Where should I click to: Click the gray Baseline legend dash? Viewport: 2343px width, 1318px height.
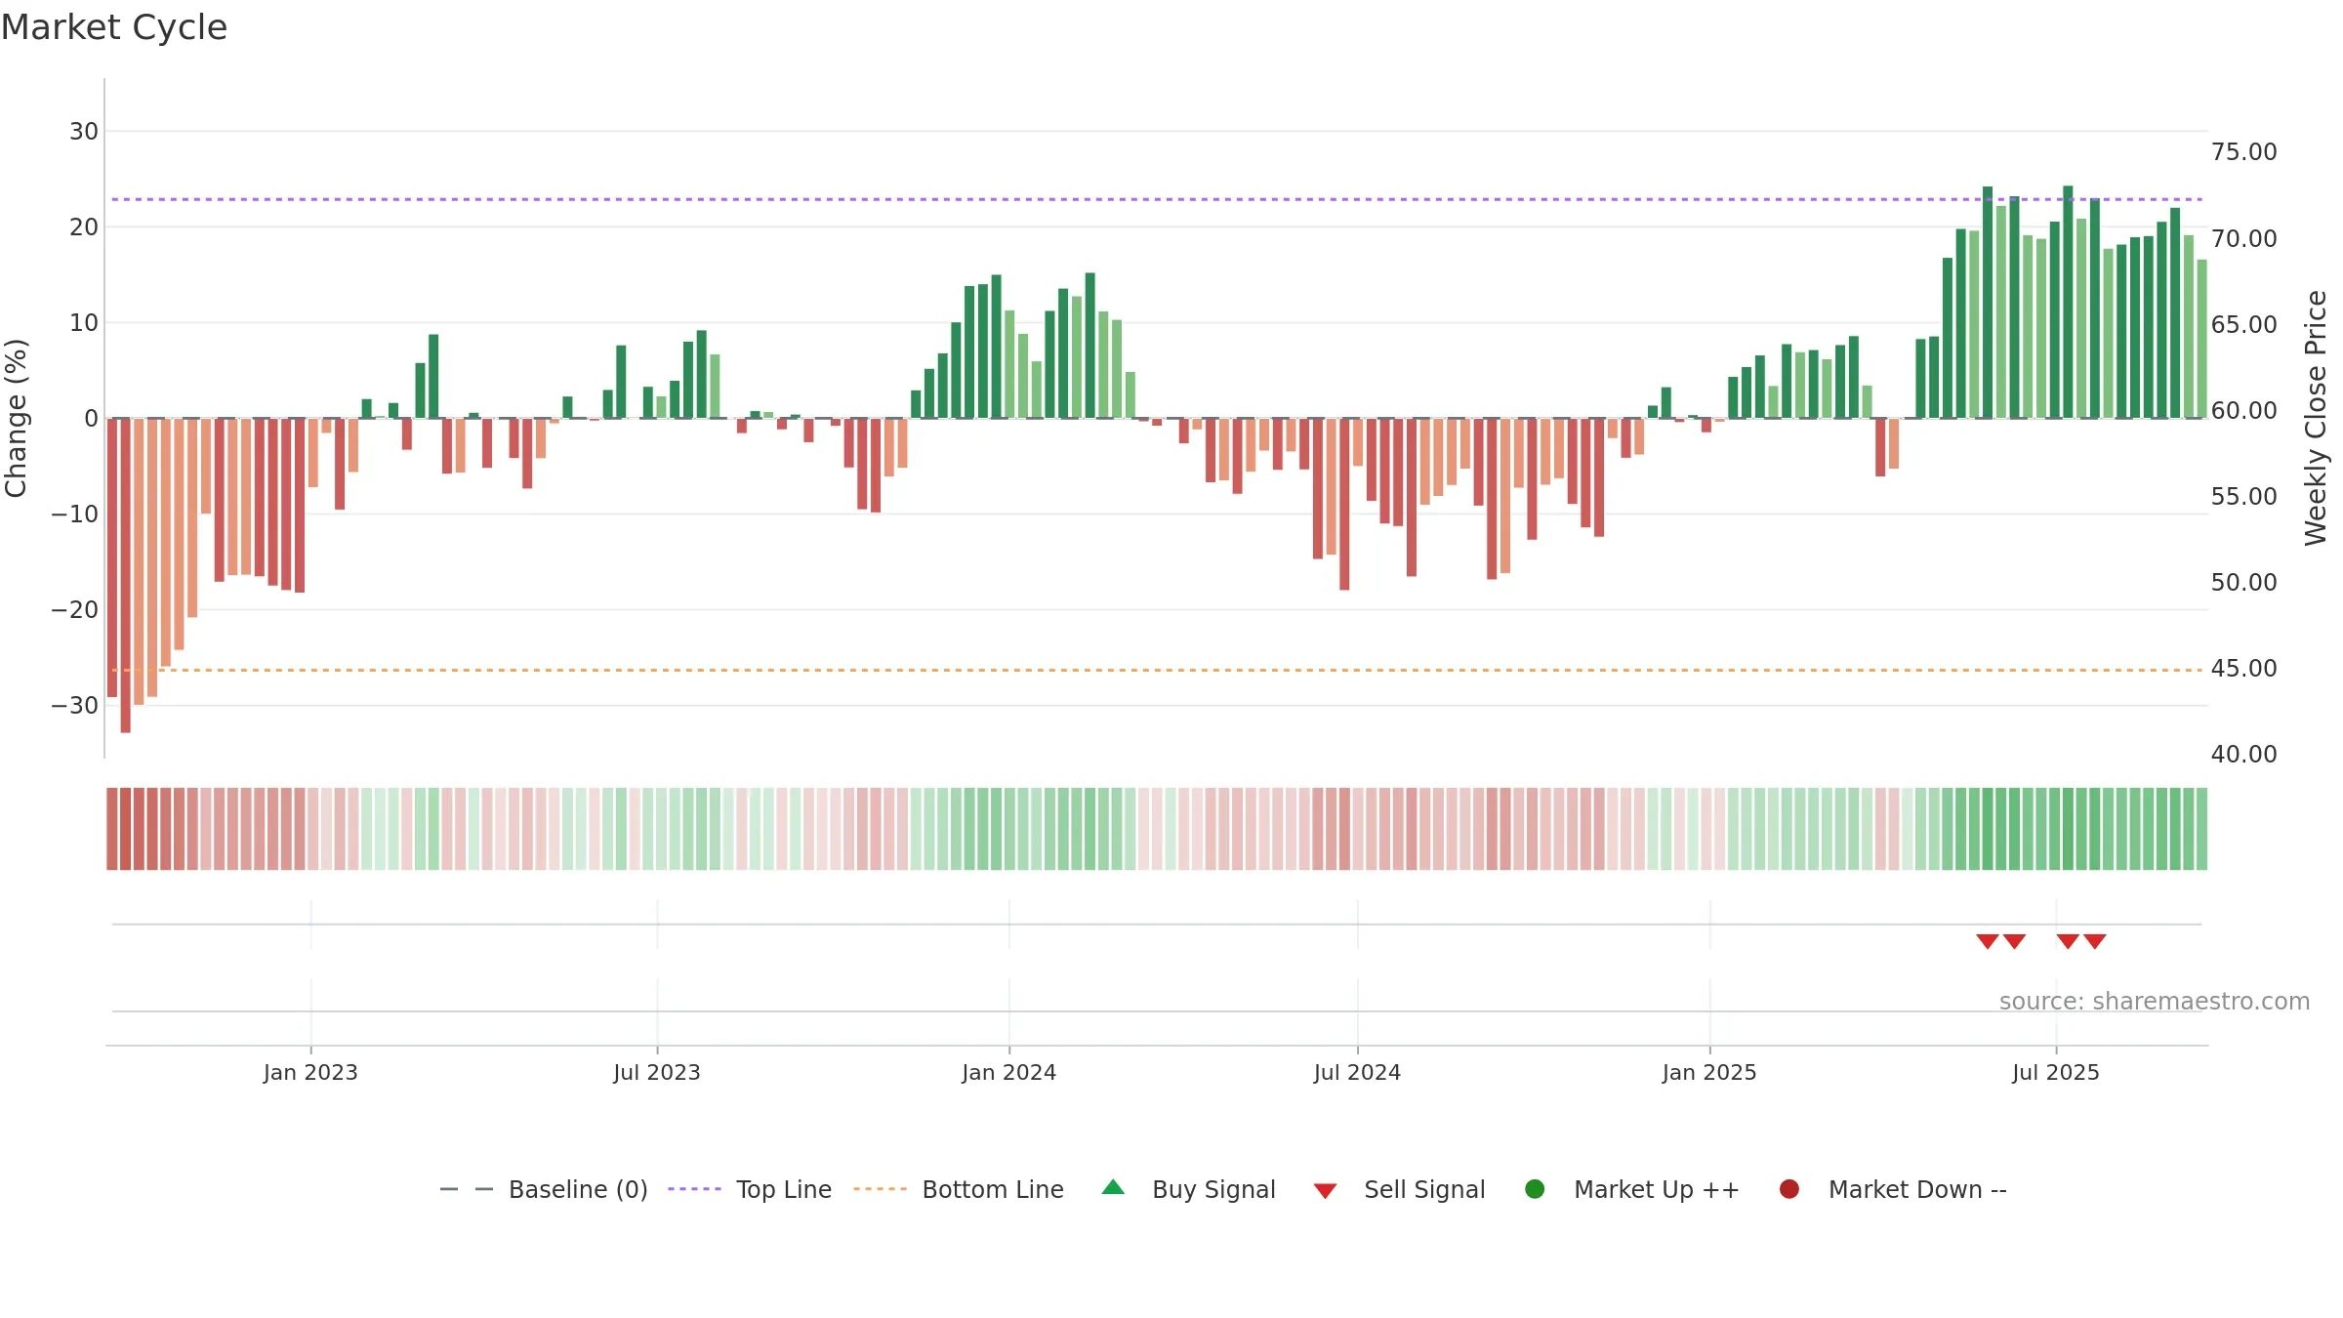click(467, 1189)
